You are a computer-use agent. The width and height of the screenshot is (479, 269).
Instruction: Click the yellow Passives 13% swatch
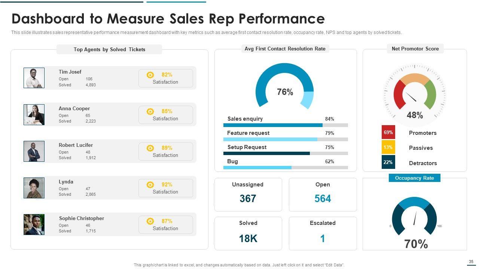coord(388,147)
